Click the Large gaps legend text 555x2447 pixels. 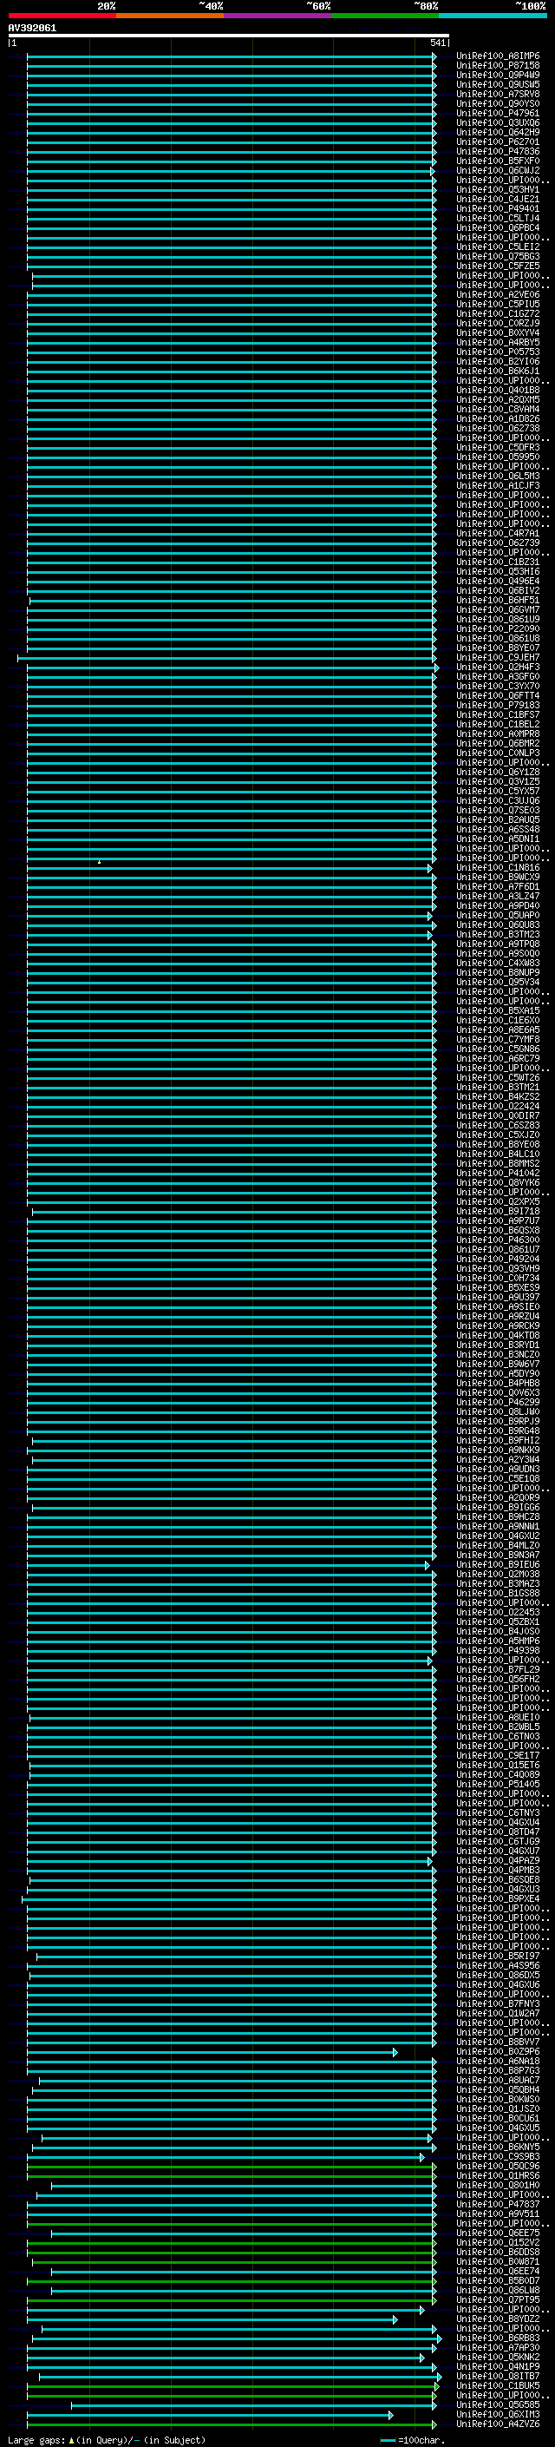37,2440
